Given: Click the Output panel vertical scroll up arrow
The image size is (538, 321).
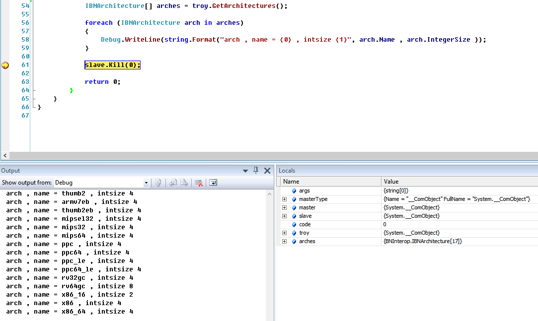Looking at the screenshot, I should coord(269,194).
